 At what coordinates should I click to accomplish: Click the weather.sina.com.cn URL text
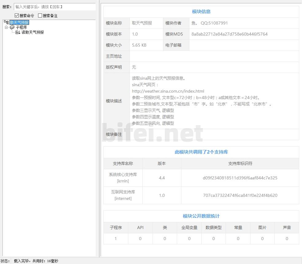pyautogui.click(x=168, y=91)
